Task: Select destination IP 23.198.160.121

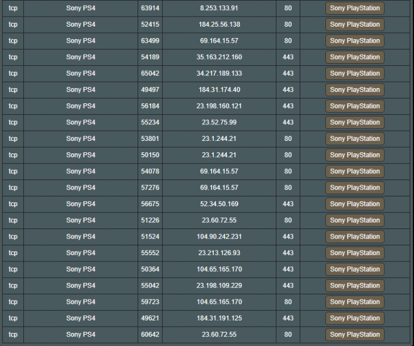Action: [219, 106]
